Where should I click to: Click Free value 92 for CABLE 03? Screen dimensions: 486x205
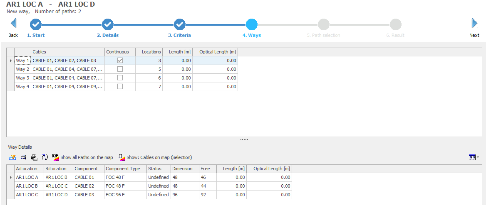(x=207, y=195)
